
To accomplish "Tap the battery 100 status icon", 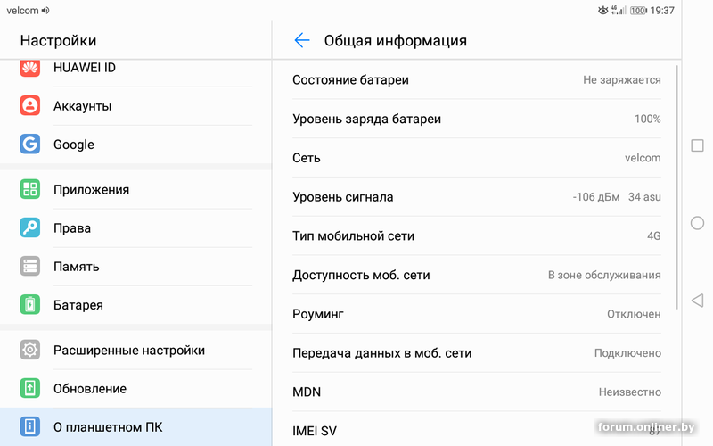I will click(x=638, y=10).
